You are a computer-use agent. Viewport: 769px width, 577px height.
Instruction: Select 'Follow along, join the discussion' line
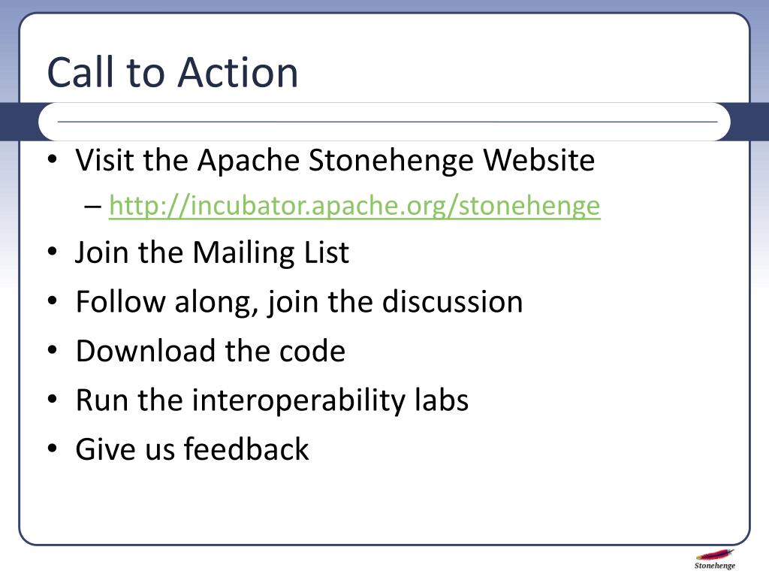pyautogui.click(x=299, y=302)
